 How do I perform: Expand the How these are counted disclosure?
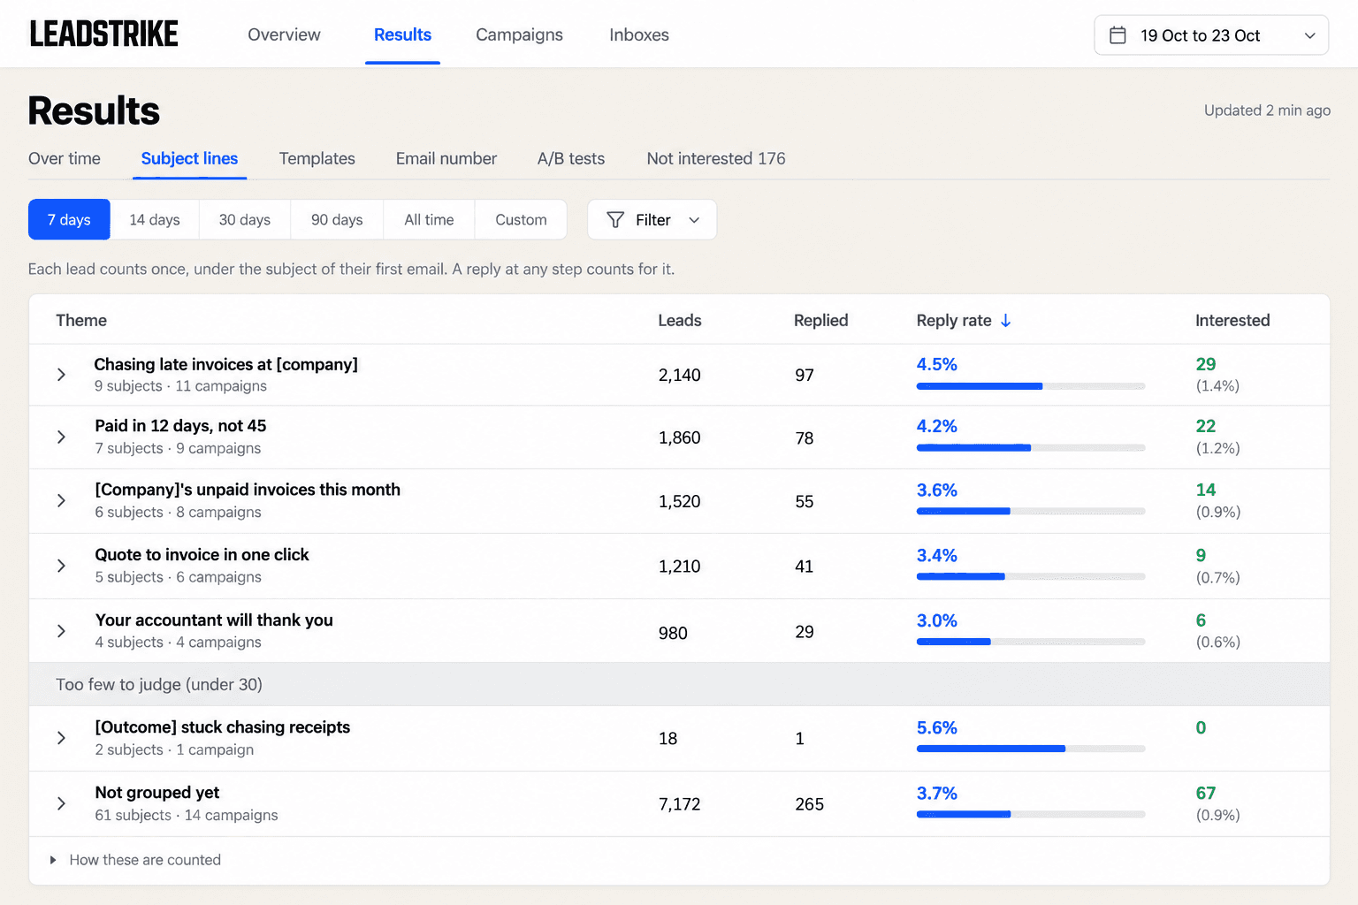point(136,860)
